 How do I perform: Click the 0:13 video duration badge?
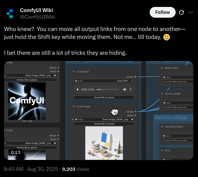[x=15, y=152]
